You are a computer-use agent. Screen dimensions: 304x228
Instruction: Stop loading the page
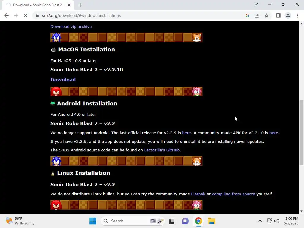coord(26,15)
